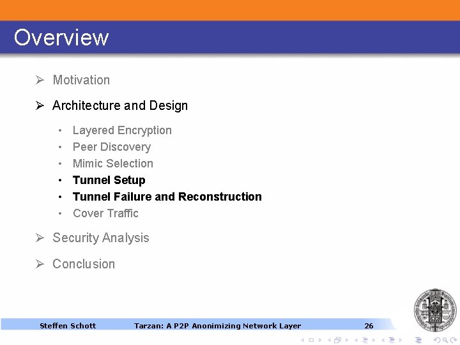The height and width of the screenshot is (345, 460).
Task: Click the subsection navigation icon
Action: click(365, 340)
